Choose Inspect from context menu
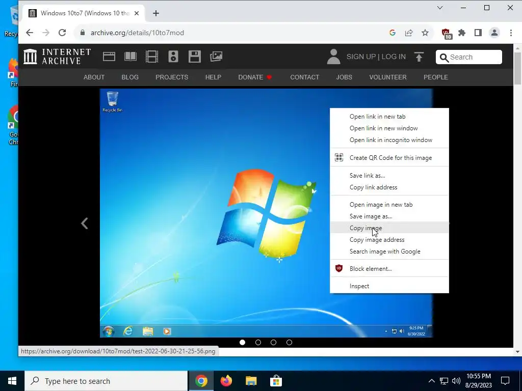Viewport: 522px width, 391px height. click(389, 286)
